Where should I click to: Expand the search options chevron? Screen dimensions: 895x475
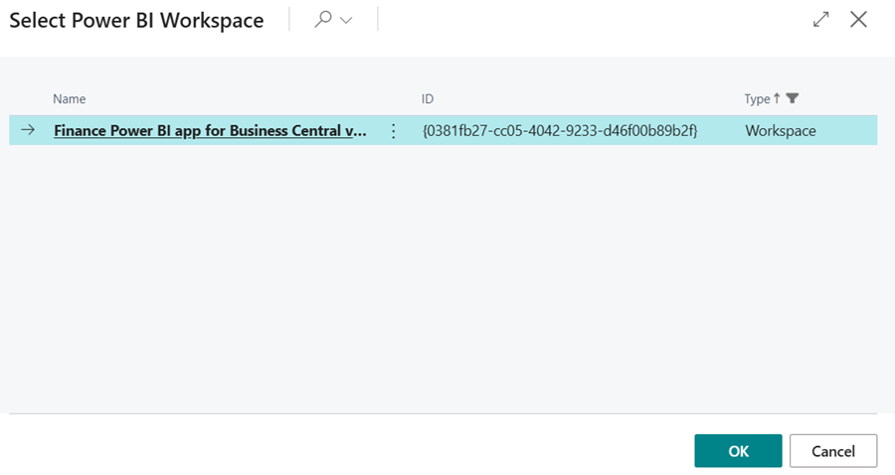346,21
